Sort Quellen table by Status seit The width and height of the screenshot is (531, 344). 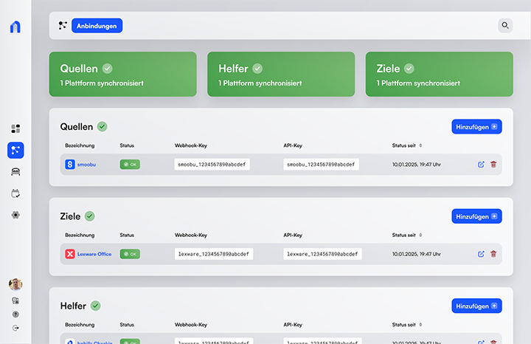(x=420, y=145)
